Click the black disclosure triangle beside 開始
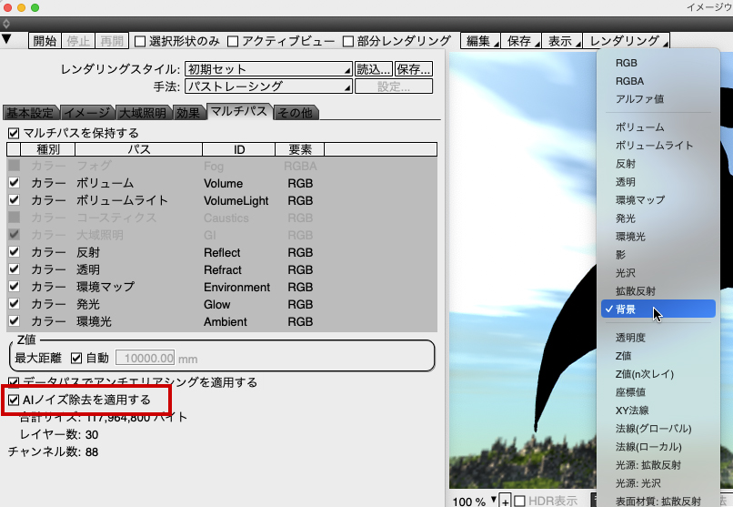 6,39
